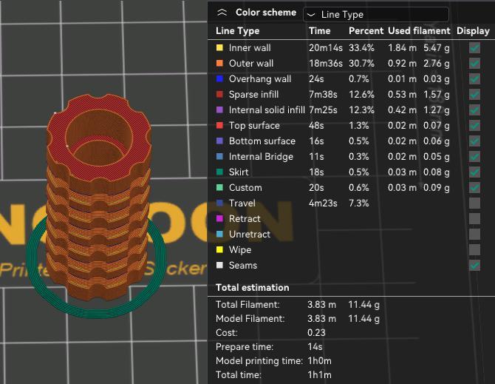The width and height of the screenshot is (495, 384).
Task: Toggle Outer wall display checkbox
Action: click(x=474, y=64)
